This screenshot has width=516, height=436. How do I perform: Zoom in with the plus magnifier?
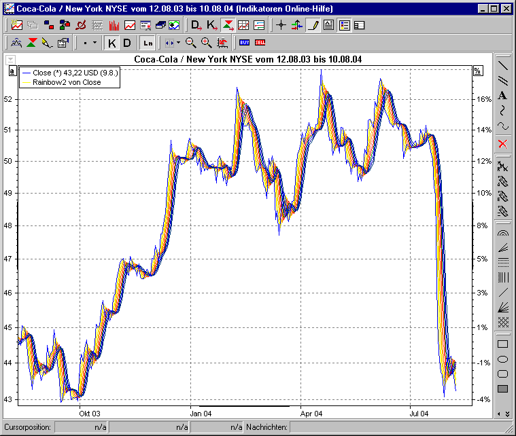(x=206, y=43)
